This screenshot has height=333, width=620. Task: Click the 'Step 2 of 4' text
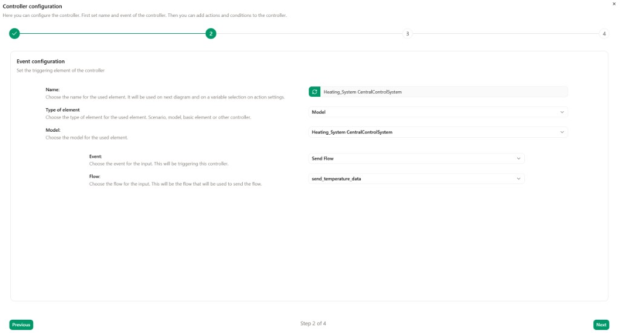(313, 323)
